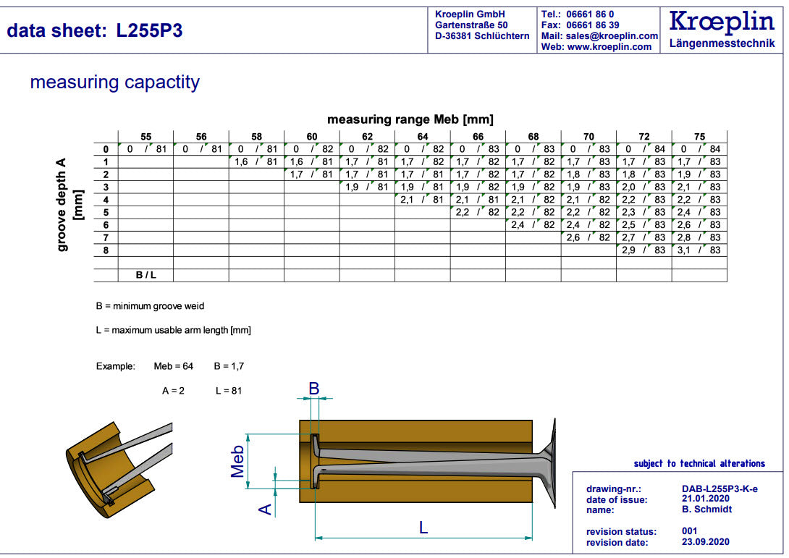Click the Kroeplin Längenmesstechnik logo
This screenshot has width=789, height=558.
pyautogui.click(x=722, y=29)
